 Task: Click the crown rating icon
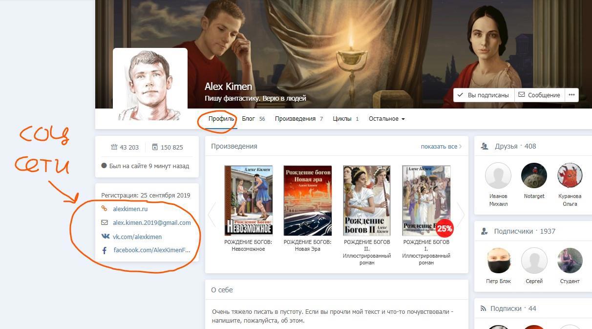(x=114, y=147)
